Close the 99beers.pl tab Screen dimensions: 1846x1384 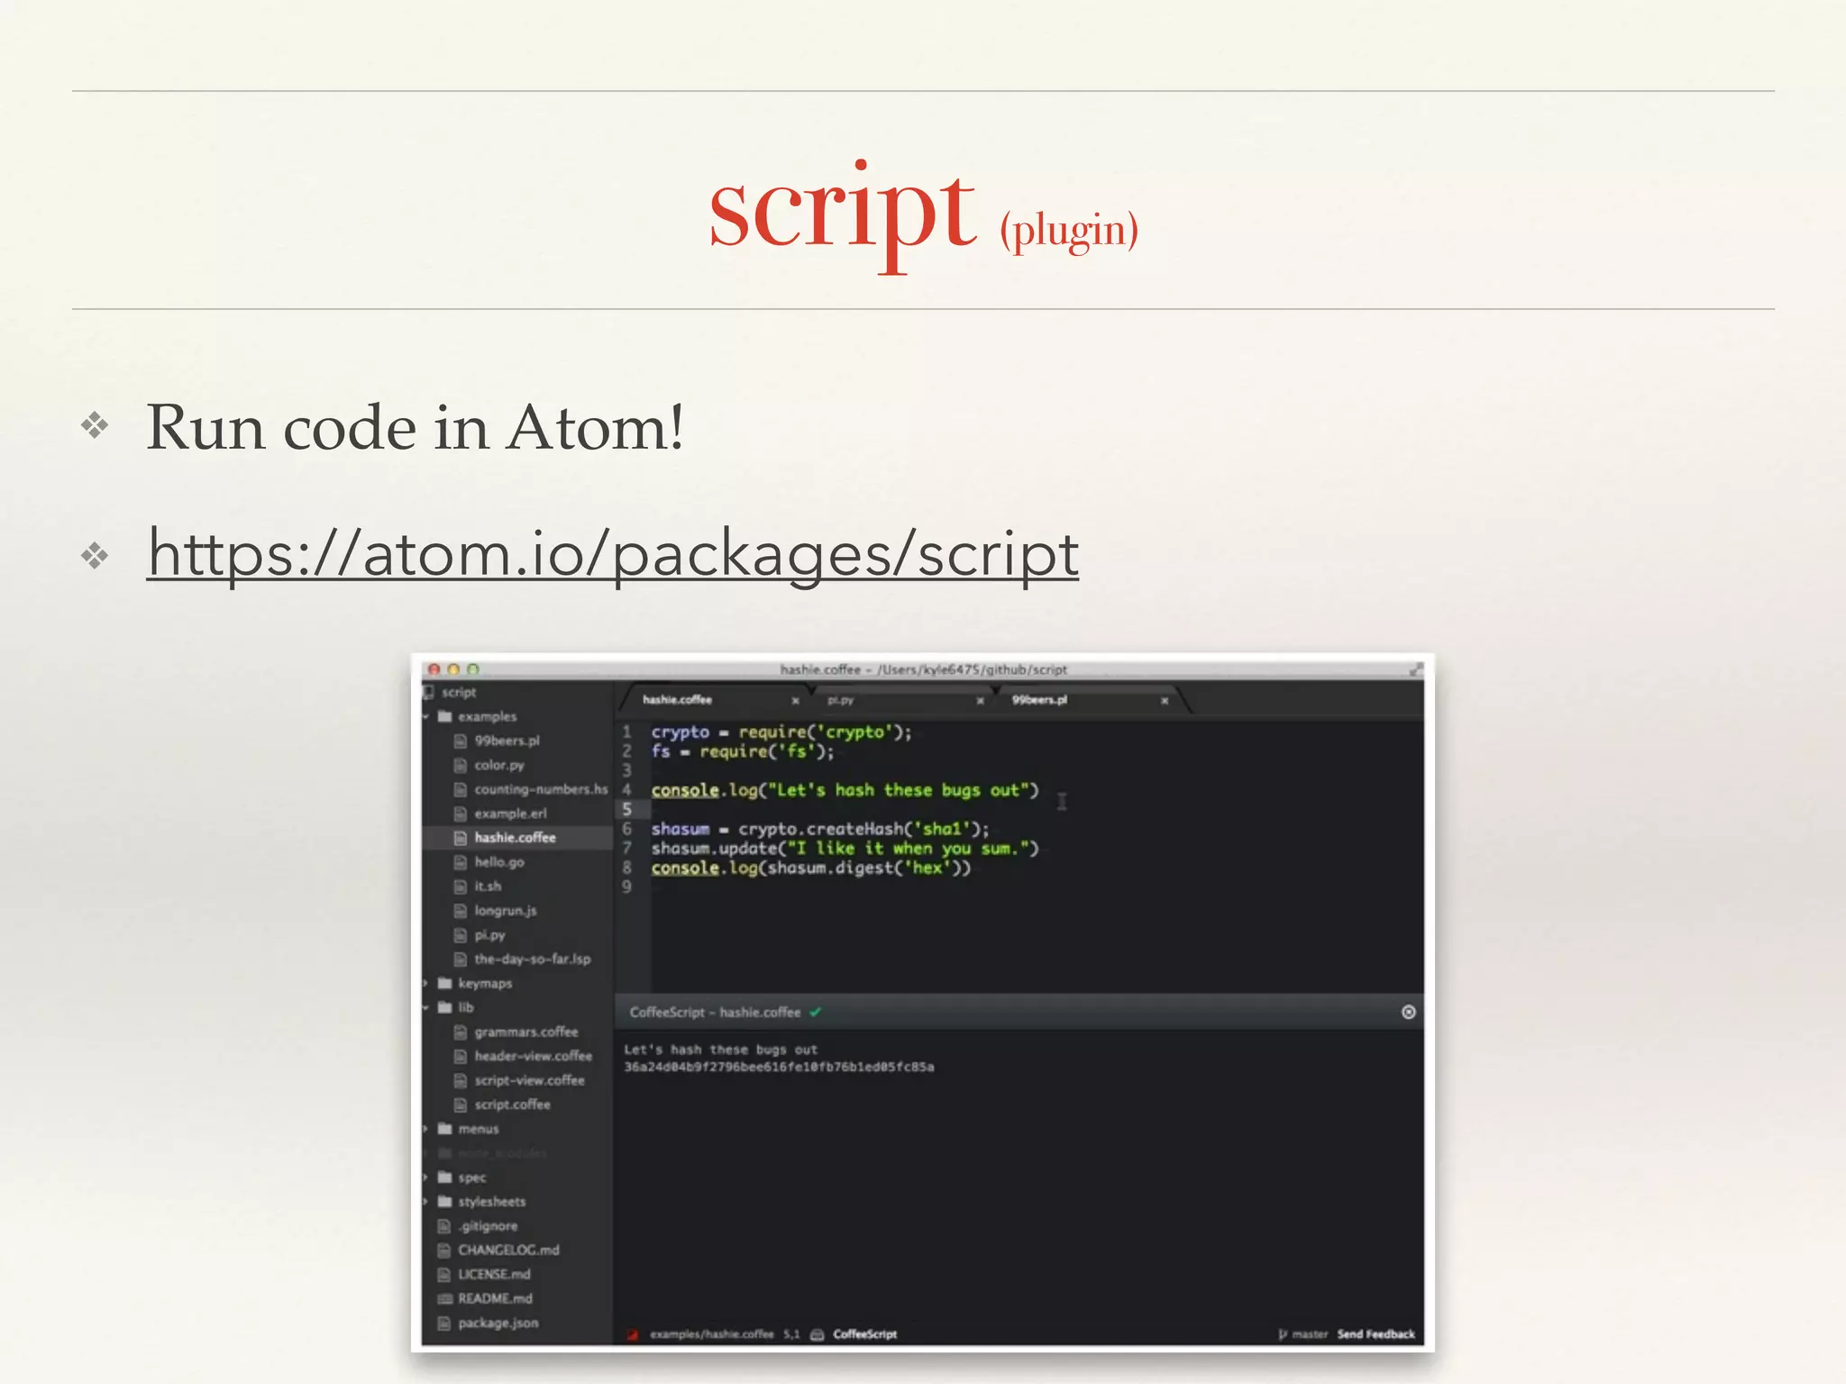pyautogui.click(x=1165, y=700)
